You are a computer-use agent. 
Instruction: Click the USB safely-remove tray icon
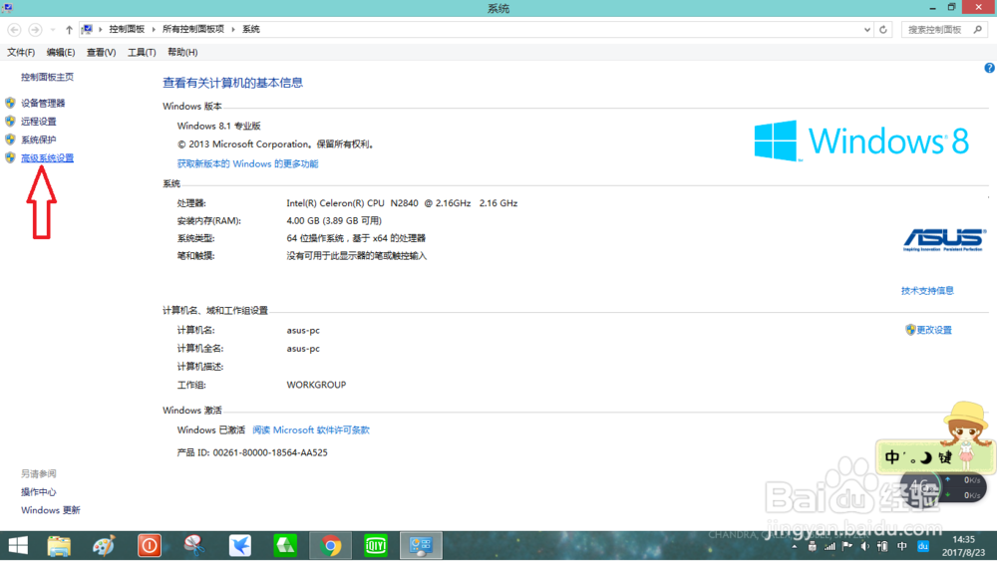coord(812,546)
